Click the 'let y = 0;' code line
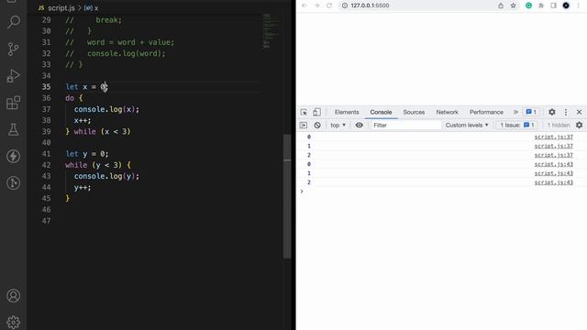Image resolution: width=587 pixels, height=330 pixels. 87,154
